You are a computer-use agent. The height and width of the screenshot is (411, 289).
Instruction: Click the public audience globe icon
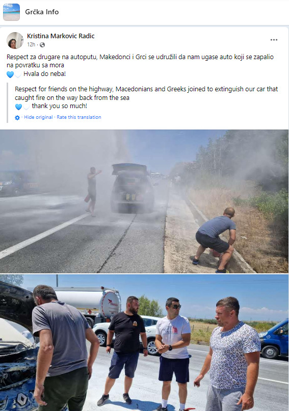point(42,45)
